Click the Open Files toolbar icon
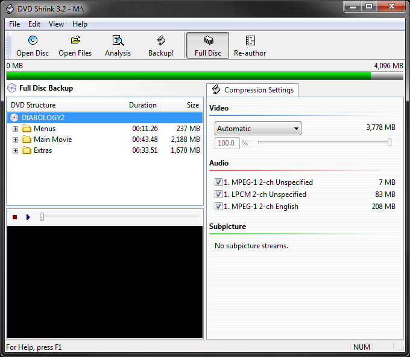 (x=75, y=40)
